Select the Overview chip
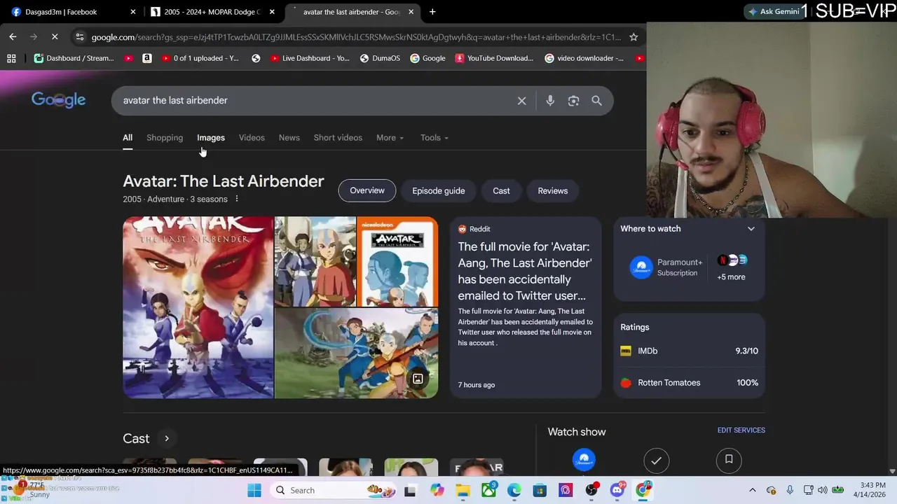 coord(367,190)
